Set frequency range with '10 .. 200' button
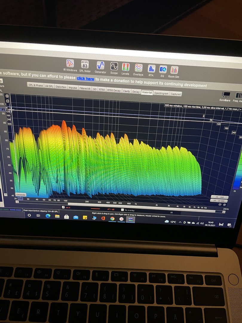The width and height of the screenshot is (242, 323). coord(220,197)
